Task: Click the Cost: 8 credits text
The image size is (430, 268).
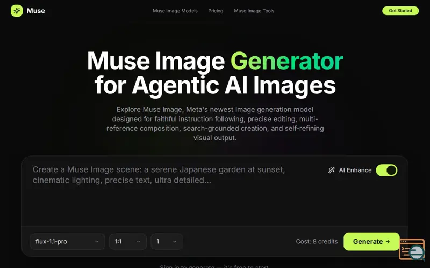Action: [317, 242]
